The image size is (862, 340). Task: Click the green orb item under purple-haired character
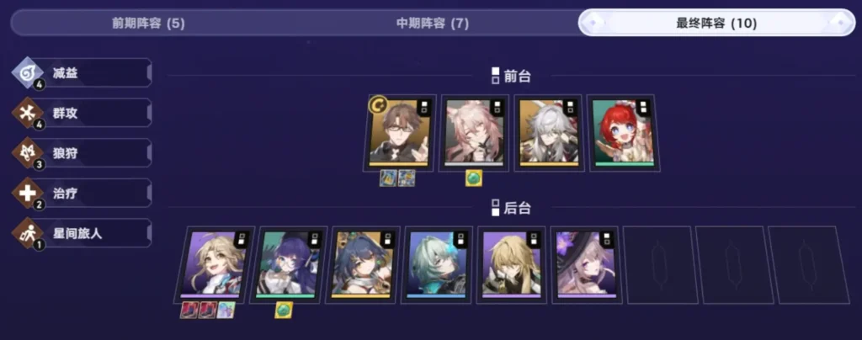coord(284,310)
